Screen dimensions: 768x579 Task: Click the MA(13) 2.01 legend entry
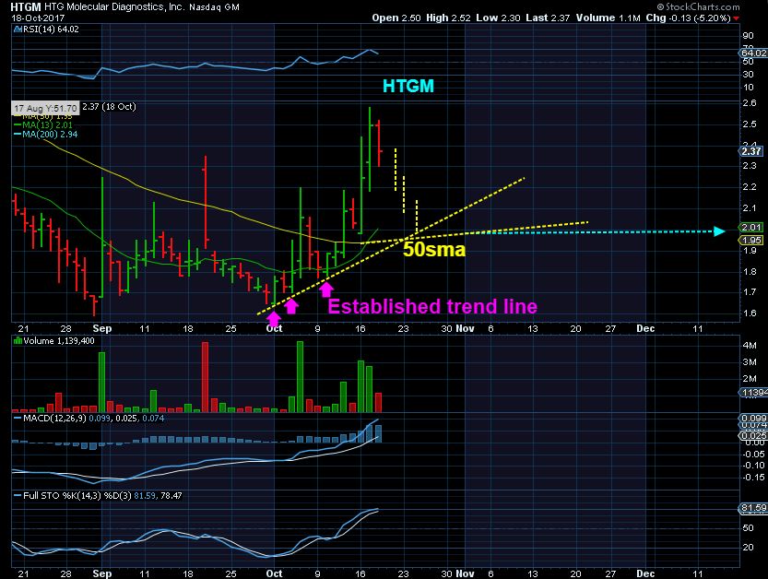point(43,124)
